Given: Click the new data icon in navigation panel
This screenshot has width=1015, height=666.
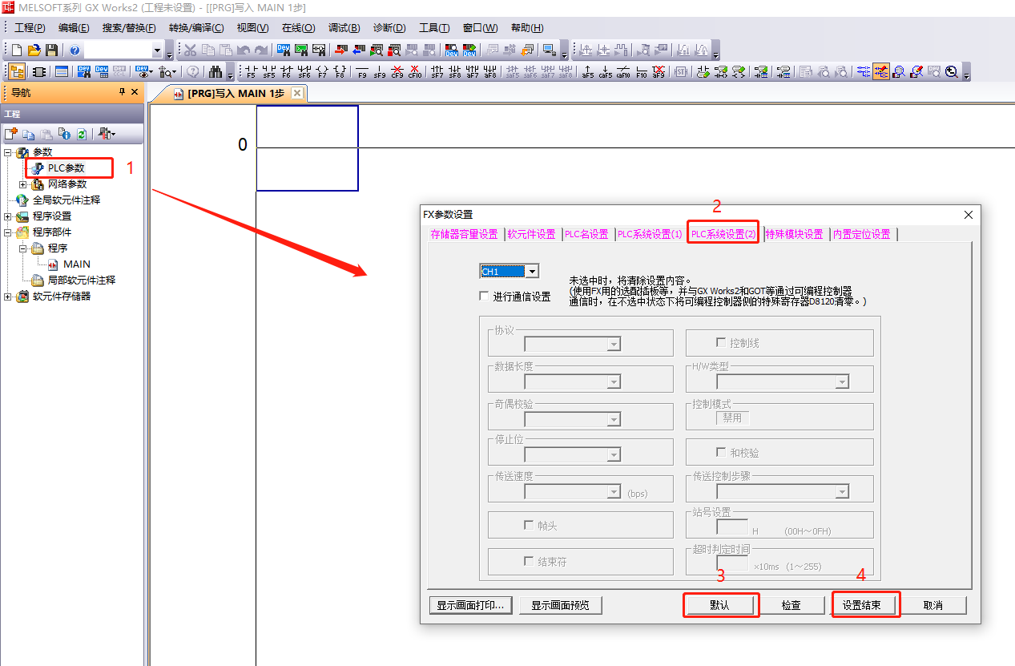Looking at the screenshot, I should (11, 134).
